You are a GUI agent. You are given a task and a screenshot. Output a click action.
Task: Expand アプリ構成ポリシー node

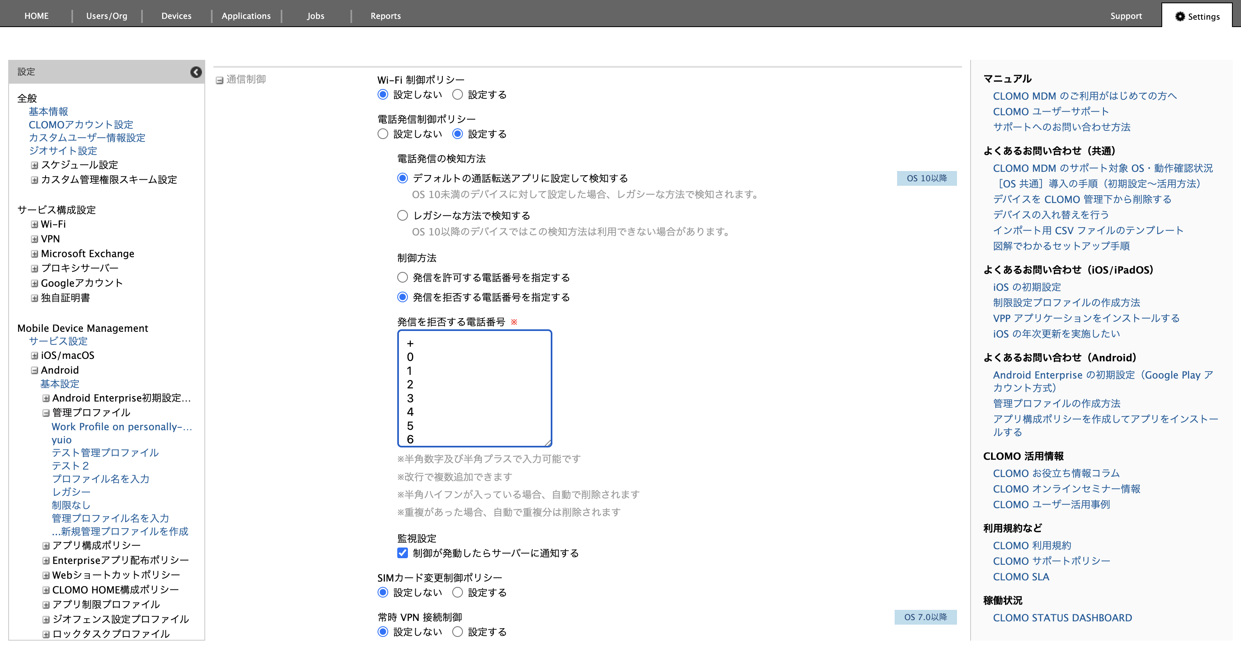coord(46,545)
